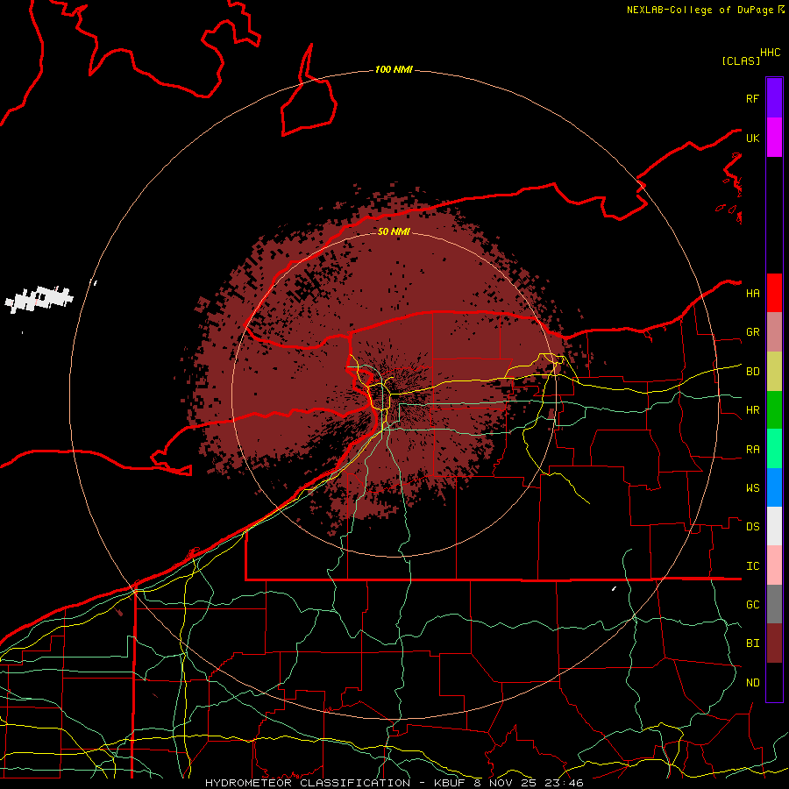Pick the RA light green legend swatch
This screenshot has height=789, width=789.
click(774, 449)
